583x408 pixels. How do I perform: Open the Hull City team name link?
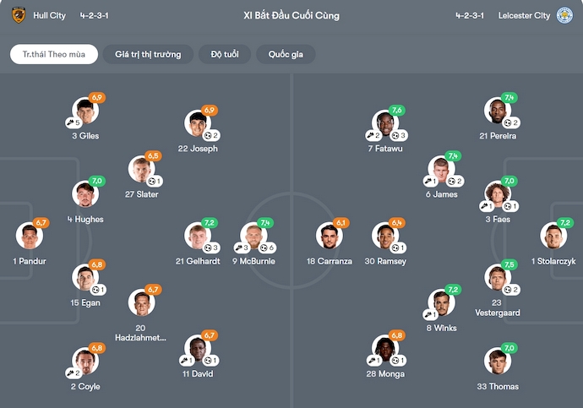coord(49,15)
